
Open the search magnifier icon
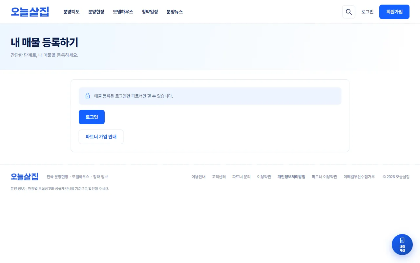349,12
